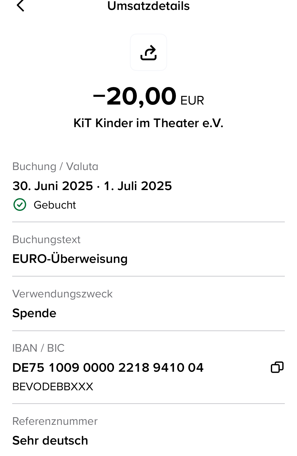Tap the share transaction icon

click(148, 53)
